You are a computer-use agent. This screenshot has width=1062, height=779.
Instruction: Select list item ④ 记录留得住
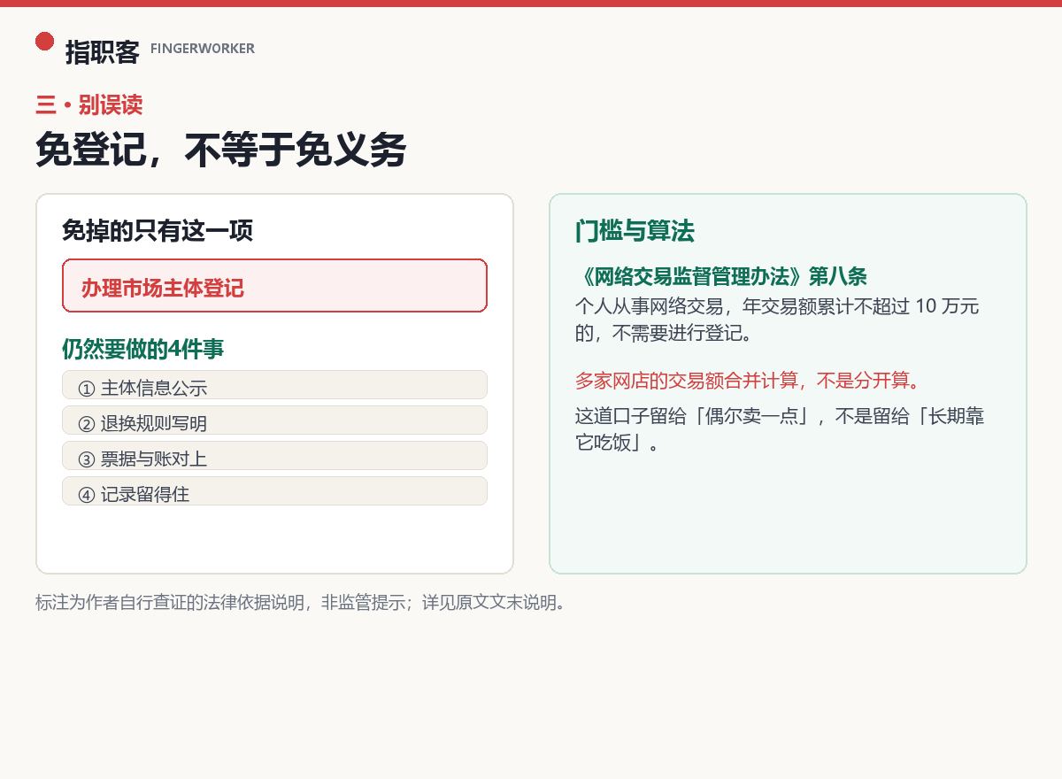click(x=274, y=491)
